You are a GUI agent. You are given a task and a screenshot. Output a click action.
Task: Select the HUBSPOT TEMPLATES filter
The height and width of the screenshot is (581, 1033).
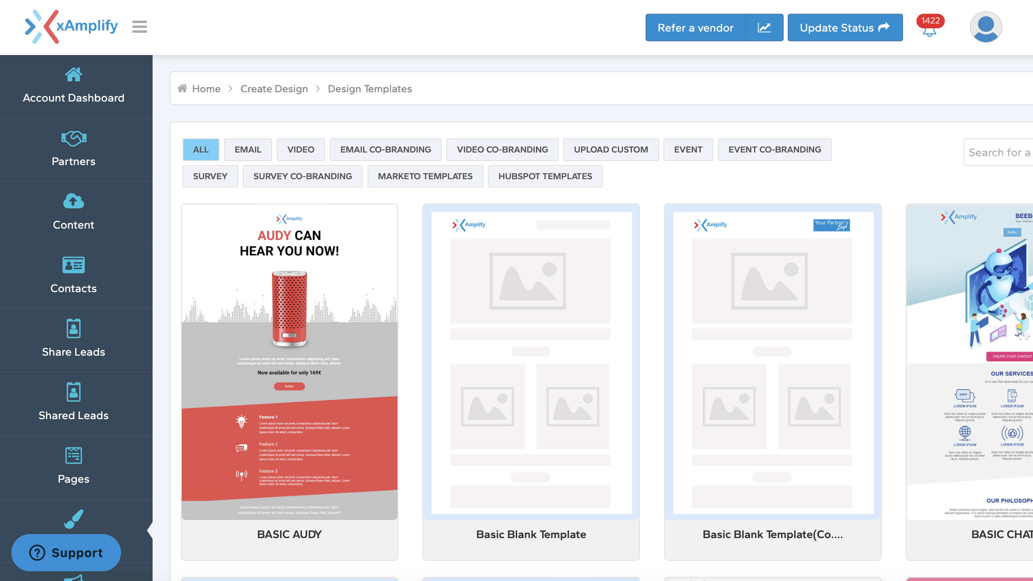545,176
